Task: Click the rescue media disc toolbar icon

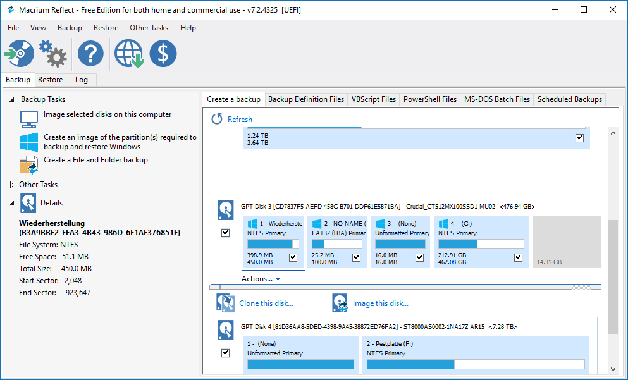Action: pyautogui.click(x=19, y=53)
